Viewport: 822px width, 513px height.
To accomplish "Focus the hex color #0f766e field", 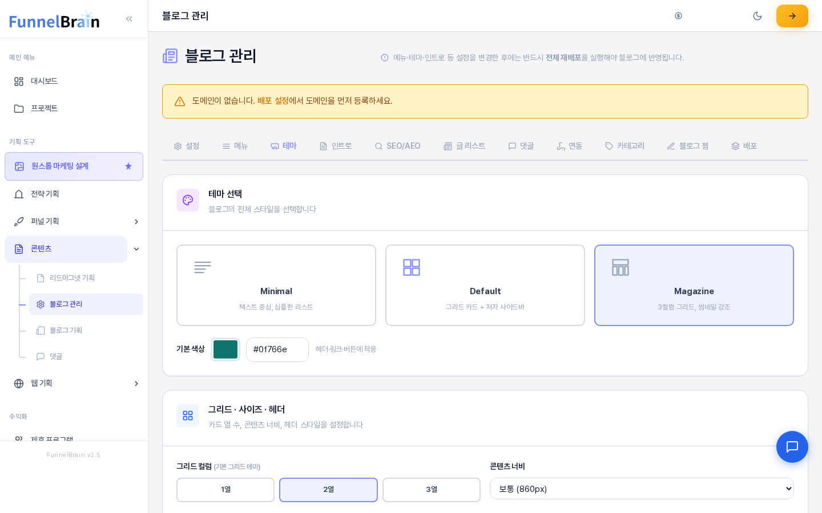I will pos(277,349).
